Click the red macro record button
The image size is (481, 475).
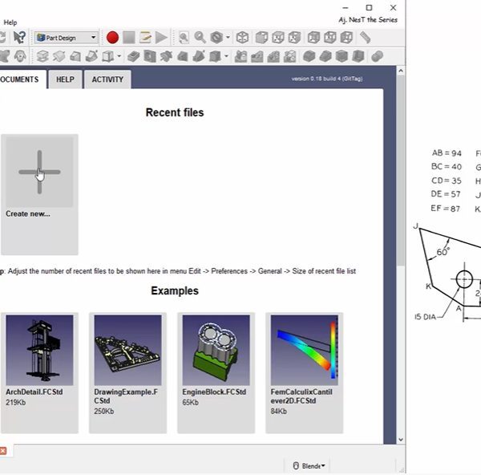pyautogui.click(x=112, y=38)
